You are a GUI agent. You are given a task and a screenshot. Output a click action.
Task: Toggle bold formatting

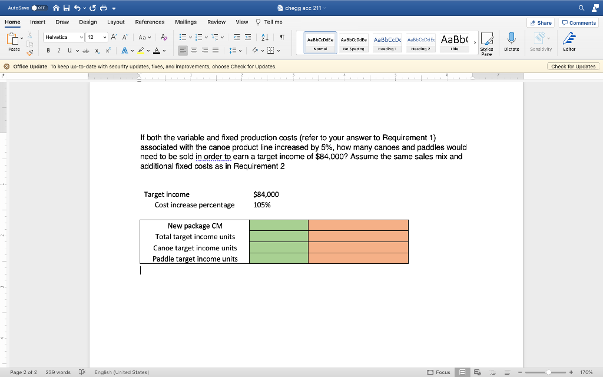point(48,51)
